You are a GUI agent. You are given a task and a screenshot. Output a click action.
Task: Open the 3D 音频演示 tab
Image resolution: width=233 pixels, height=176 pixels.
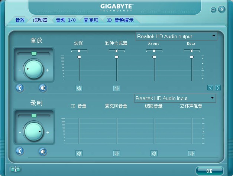point(120,20)
